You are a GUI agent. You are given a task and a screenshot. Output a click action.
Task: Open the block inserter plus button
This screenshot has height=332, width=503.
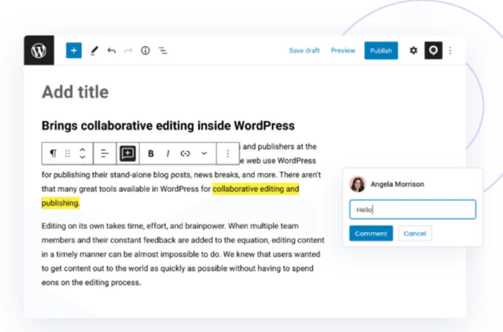tap(74, 50)
